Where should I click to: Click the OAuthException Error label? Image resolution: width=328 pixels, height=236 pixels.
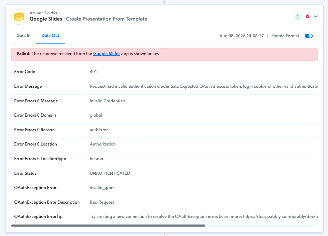click(x=35, y=188)
